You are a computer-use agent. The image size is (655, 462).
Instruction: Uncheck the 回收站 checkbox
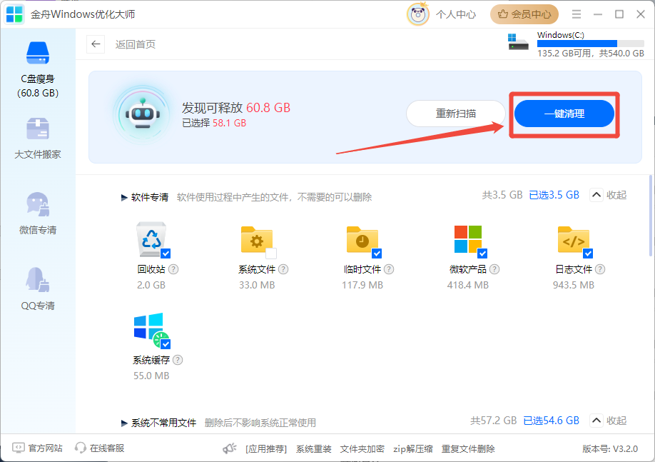tap(166, 253)
